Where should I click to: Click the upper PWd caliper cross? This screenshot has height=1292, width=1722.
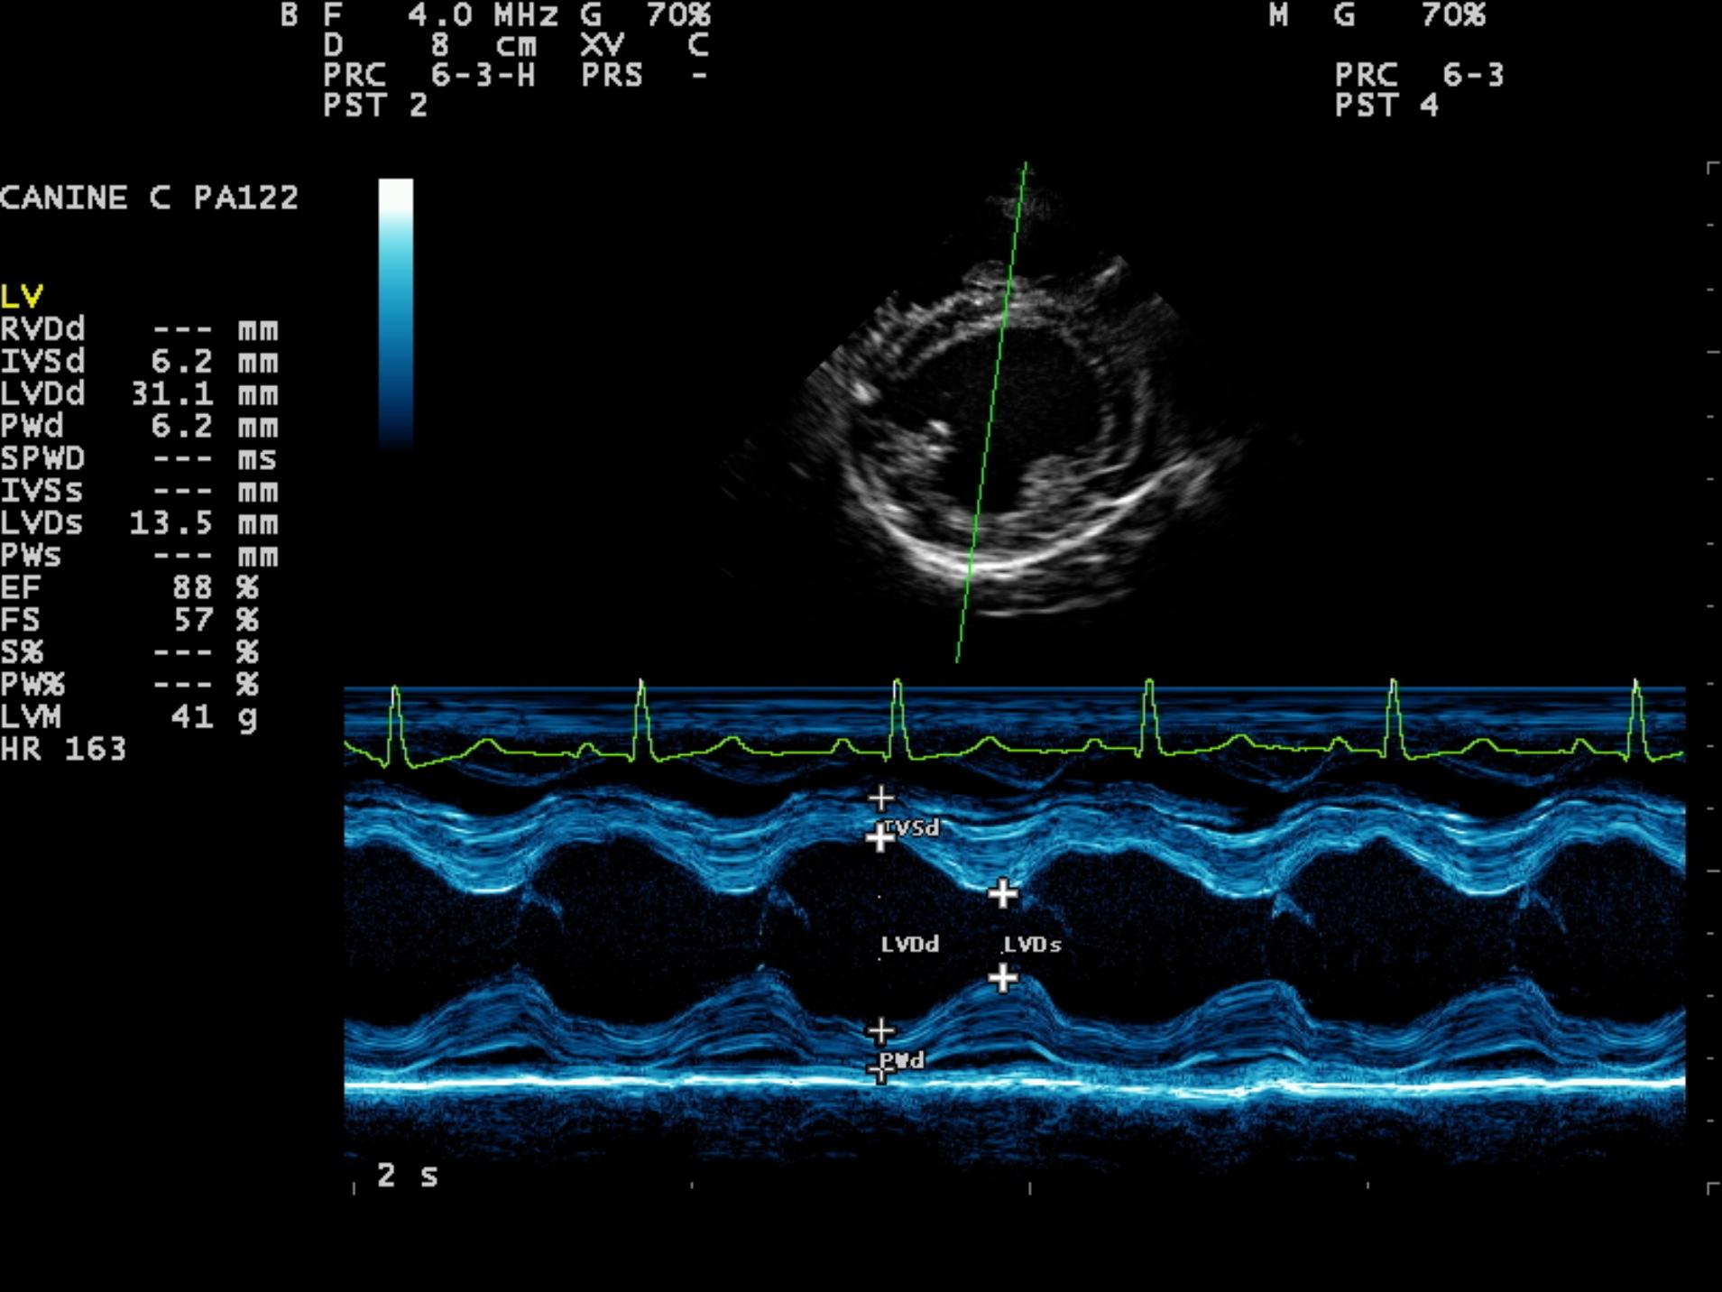880,1030
